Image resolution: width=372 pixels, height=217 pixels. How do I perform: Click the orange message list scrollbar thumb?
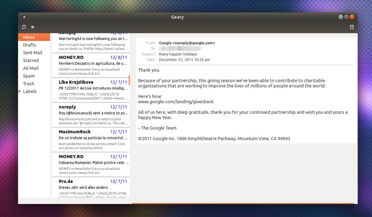tap(129, 80)
